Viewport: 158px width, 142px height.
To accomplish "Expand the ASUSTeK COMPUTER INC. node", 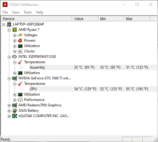I will (x=9, y=116).
